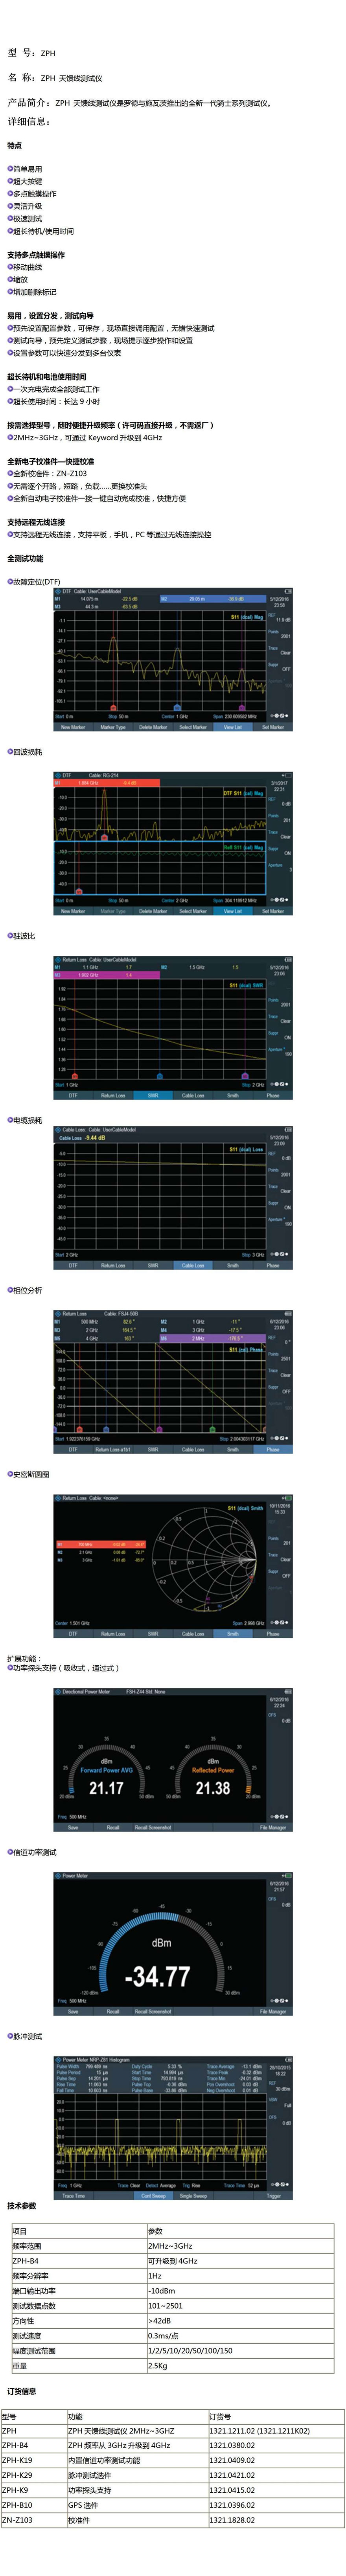Image resolution: width=346 pixels, height=2576 pixels.
Task: Click View List softkey in DTF screenshot
Action: click(x=233, y=727)
